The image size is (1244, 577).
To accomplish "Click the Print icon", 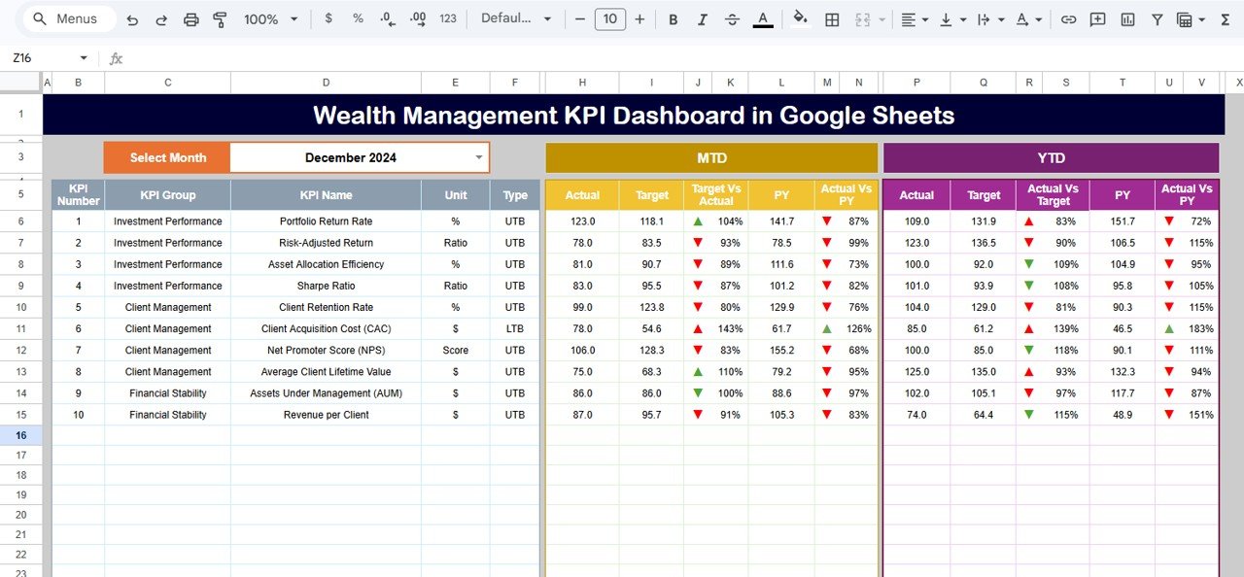I will (191, 18).
